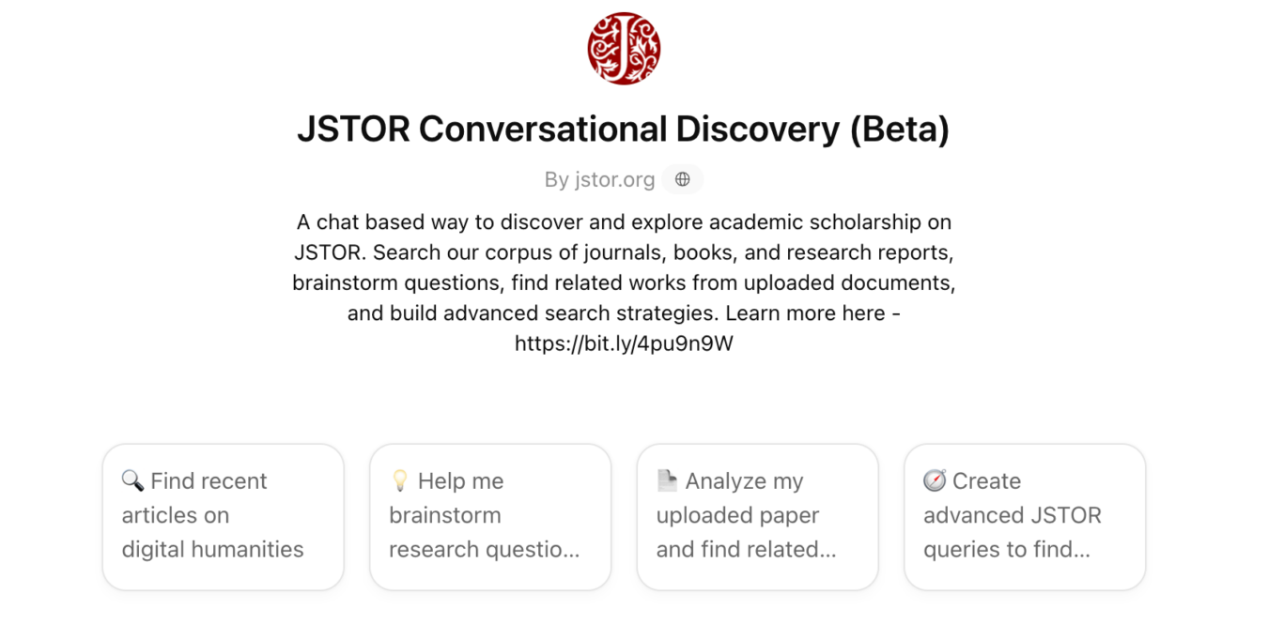Viewport: 1268px width, 639px height.
Task: Select the document icon on the analyze card
Action: 667,480
